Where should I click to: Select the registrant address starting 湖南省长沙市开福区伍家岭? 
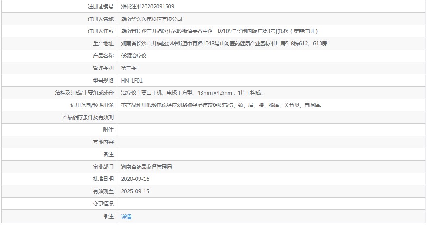[x=219, y=31]
